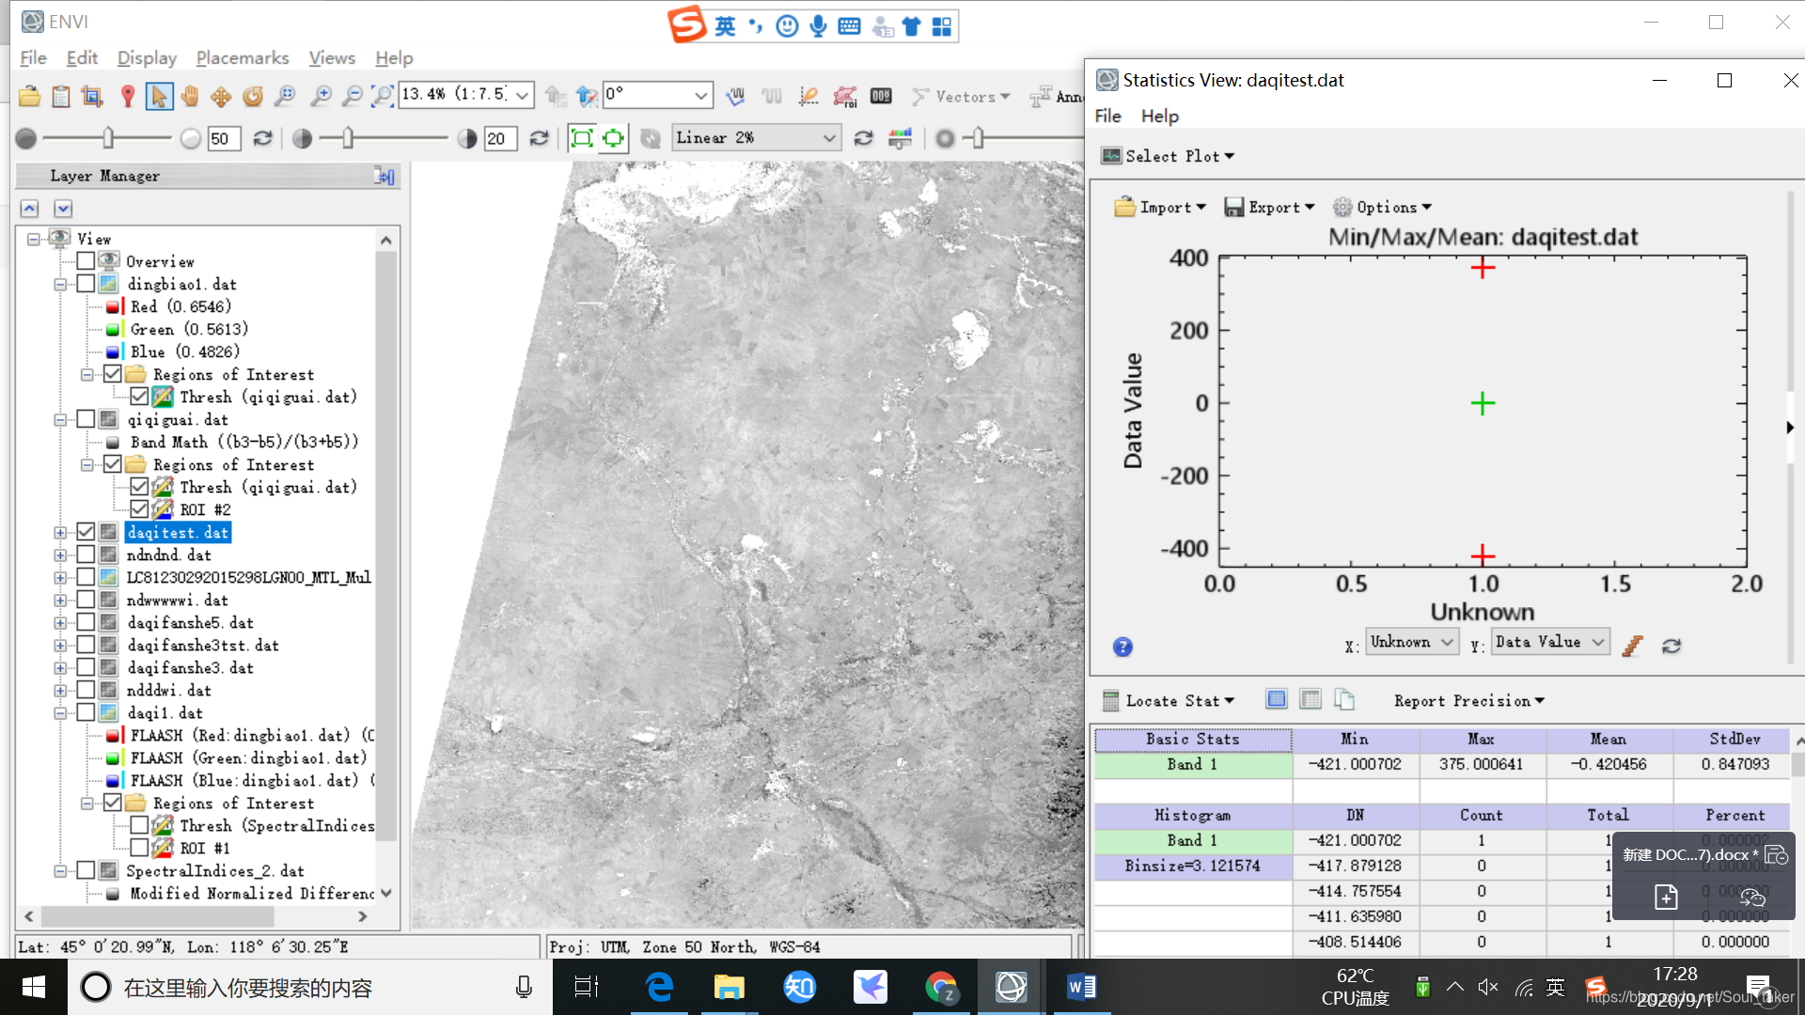Open the File menu in Statistics View
The height and width of the screenshot is (1015, 1805).
[1107, 116]
